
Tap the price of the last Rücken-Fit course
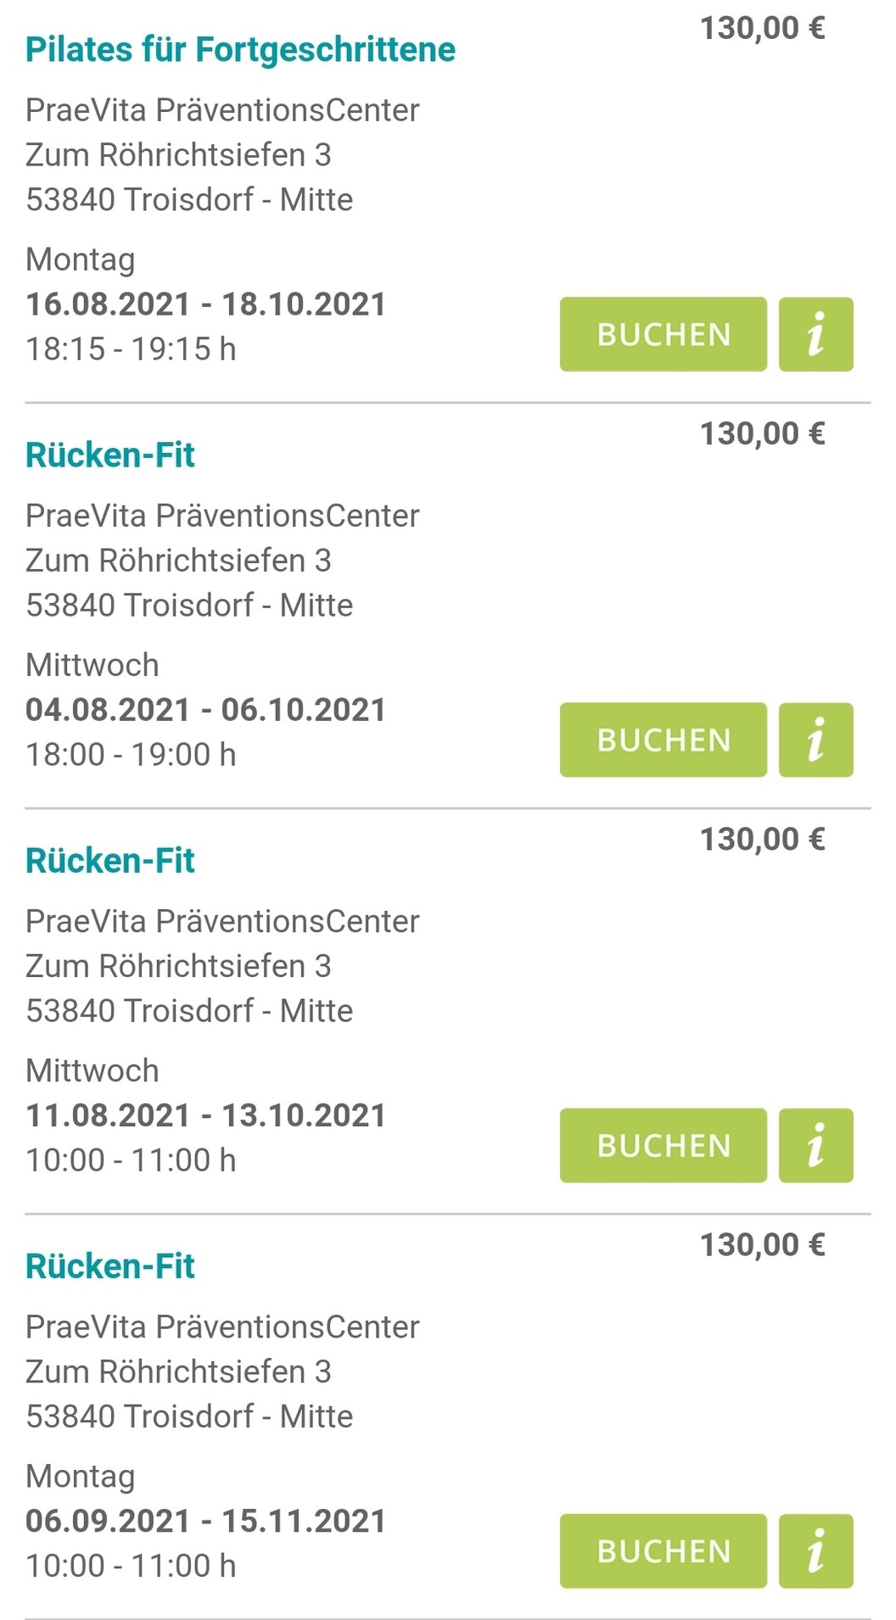pos(762,1245)
